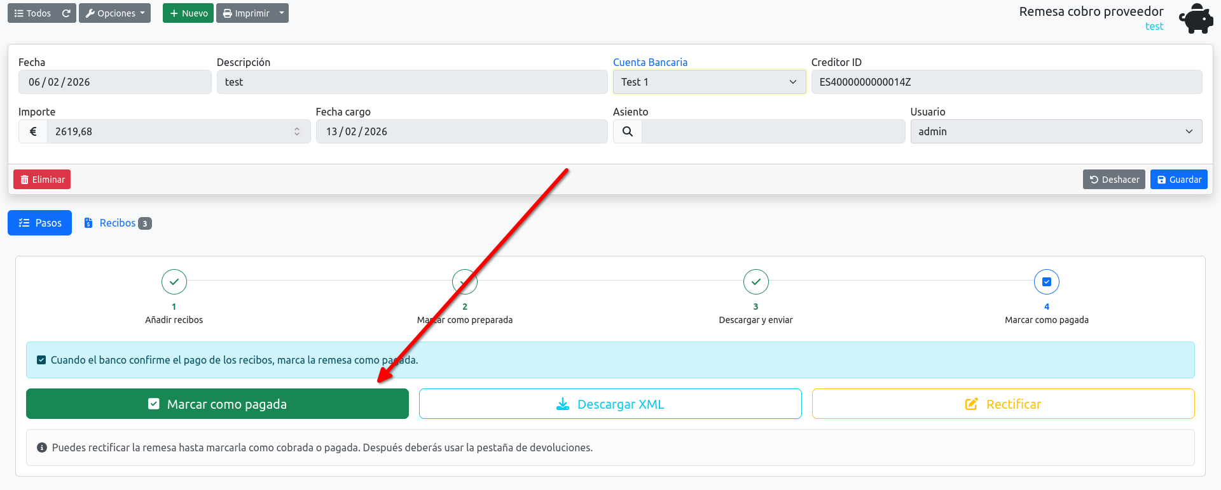Click the refresh icon next to Todos
1221x490 pixels.
[x=66, y=13]
